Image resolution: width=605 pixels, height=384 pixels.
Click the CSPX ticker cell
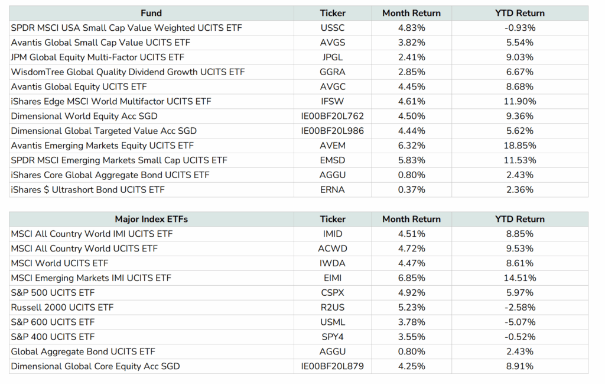[333, 292]
